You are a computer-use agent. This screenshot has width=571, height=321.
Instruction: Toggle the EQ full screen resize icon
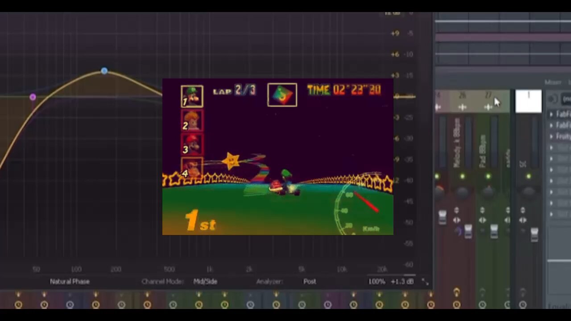click(425, 282)
